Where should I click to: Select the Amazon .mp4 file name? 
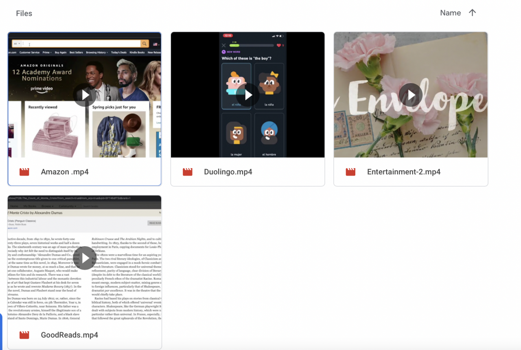pos(65,172)
